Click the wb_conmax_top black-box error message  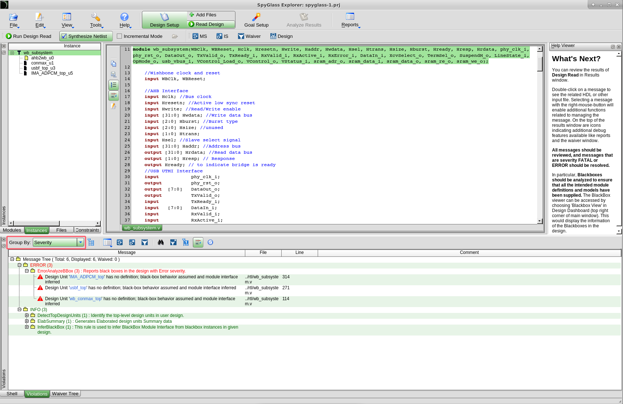point(140,301)
